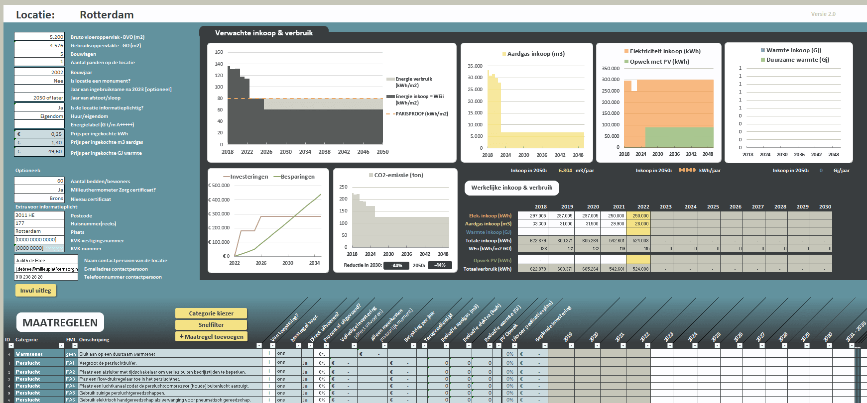Select the KVK-vestigingsnummer field
Image resolution: width=867 pixels, height=403 pixels.
[39, 240]
